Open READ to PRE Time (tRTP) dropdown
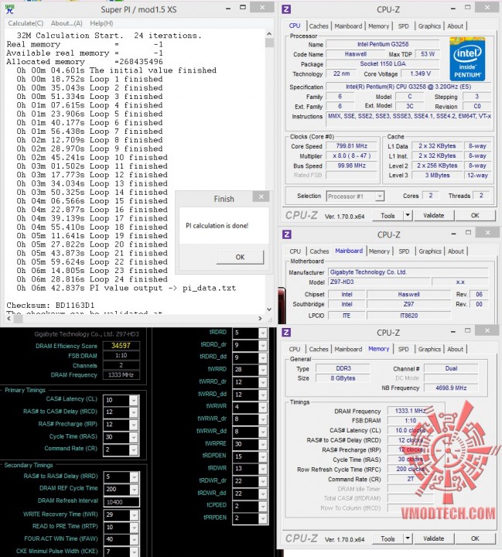 [134, 528]
